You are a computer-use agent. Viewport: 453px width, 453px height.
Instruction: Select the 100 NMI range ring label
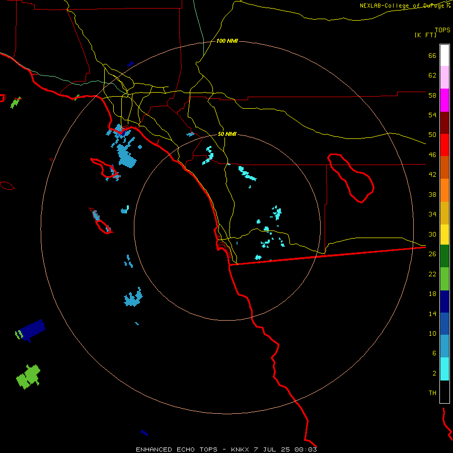coord(227,41)
